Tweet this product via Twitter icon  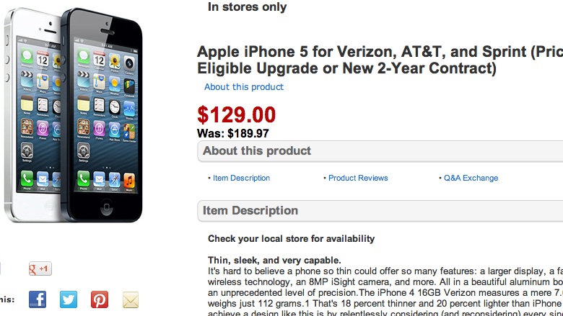click(x=69, y=299)
